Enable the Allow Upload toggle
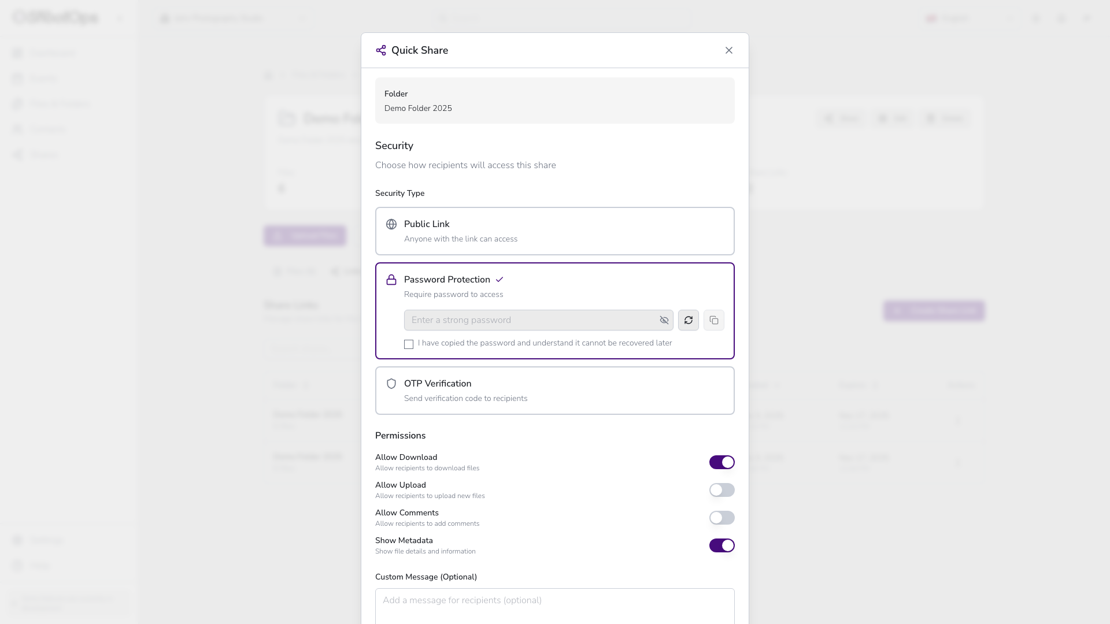The width and height of the screenshot is (1110, 624). (721, 490)
